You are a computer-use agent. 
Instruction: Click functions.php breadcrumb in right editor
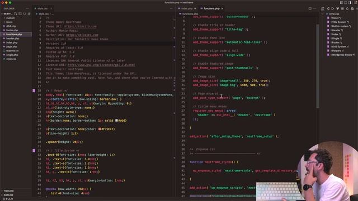[190, 14]
